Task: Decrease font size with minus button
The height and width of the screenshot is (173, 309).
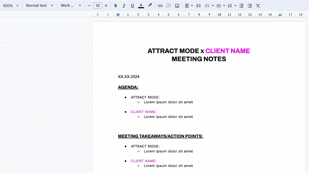Action: tap(89, 6)
